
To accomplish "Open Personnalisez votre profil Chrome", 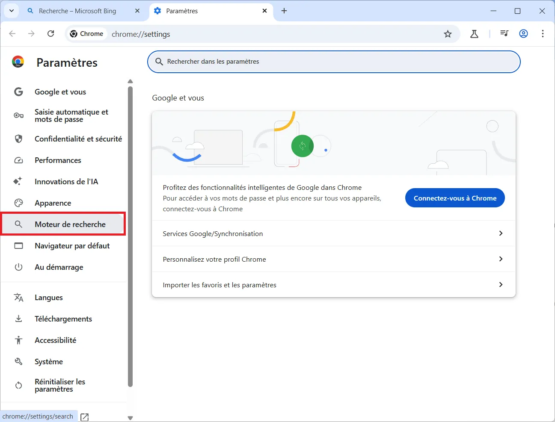I will click(334, 259).
